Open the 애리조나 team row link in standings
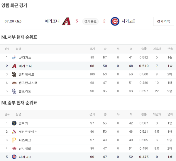This screenshot has height=161, width=176. [x=25, y=66]
